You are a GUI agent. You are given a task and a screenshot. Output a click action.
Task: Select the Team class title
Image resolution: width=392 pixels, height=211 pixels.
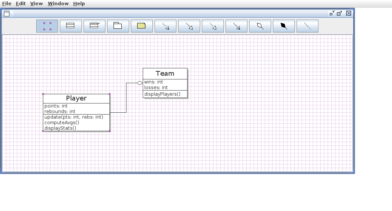click(x=165, y=74)
